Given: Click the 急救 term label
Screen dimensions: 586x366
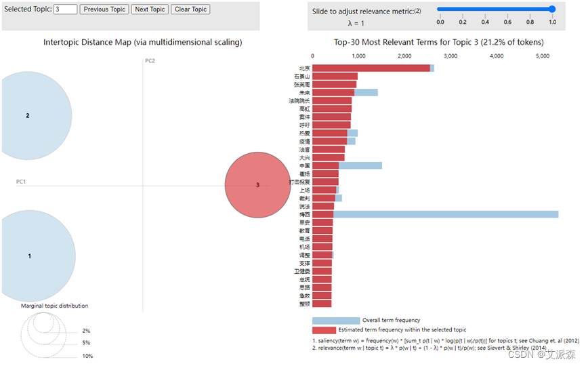Looking at the screenshot, I should pos(305,296).
